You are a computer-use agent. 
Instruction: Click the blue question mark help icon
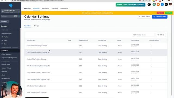point(162,4)
